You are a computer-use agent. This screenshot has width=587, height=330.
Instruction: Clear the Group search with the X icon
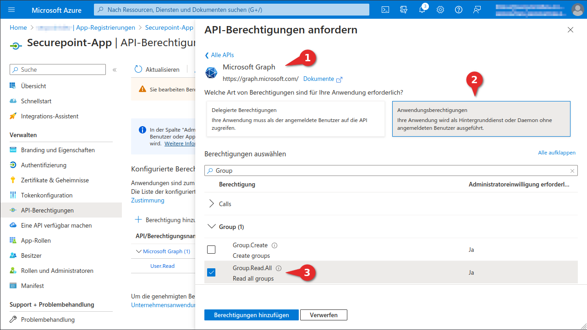pos(572,171)
